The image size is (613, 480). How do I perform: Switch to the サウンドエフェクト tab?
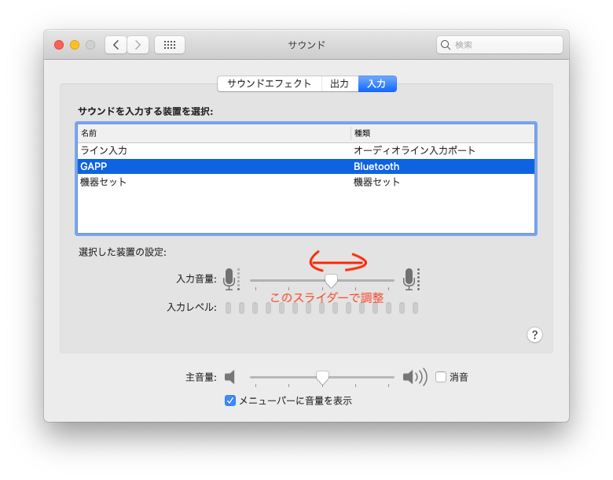[x=270, y=83]
